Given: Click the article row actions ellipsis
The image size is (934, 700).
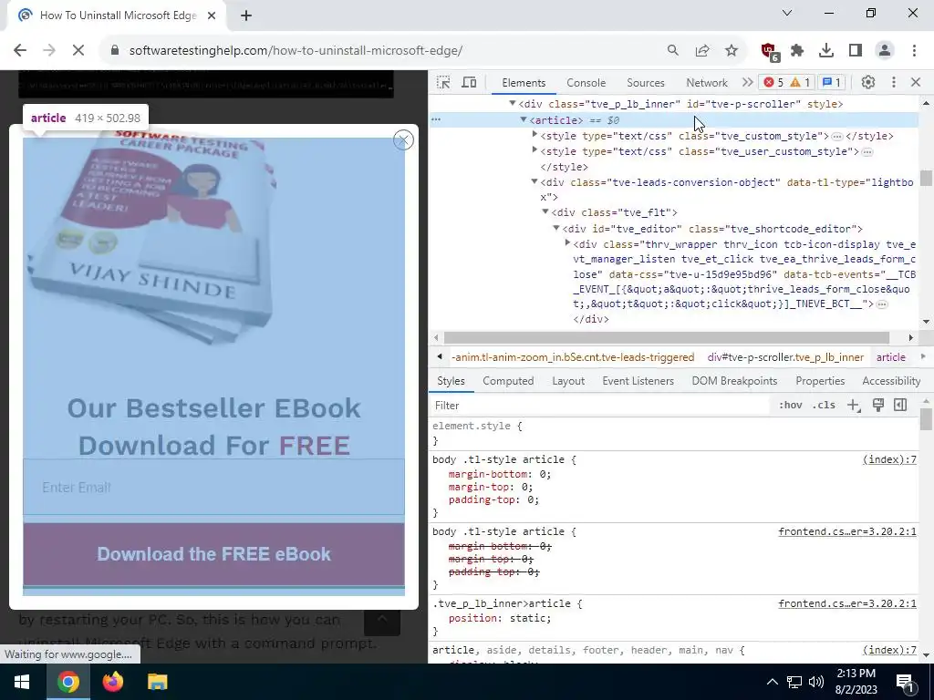Looking at the screenshot, I should (436, 119).
